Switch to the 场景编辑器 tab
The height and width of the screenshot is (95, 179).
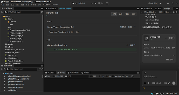click(x=51, y=9)
